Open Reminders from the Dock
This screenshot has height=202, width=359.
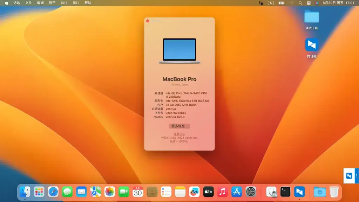(x=166, y=191)
